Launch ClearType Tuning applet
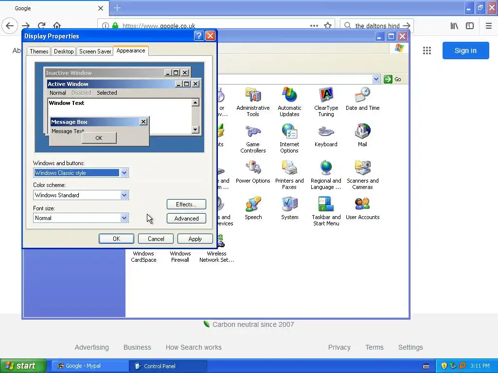The image size is (498, 373). 326,102
